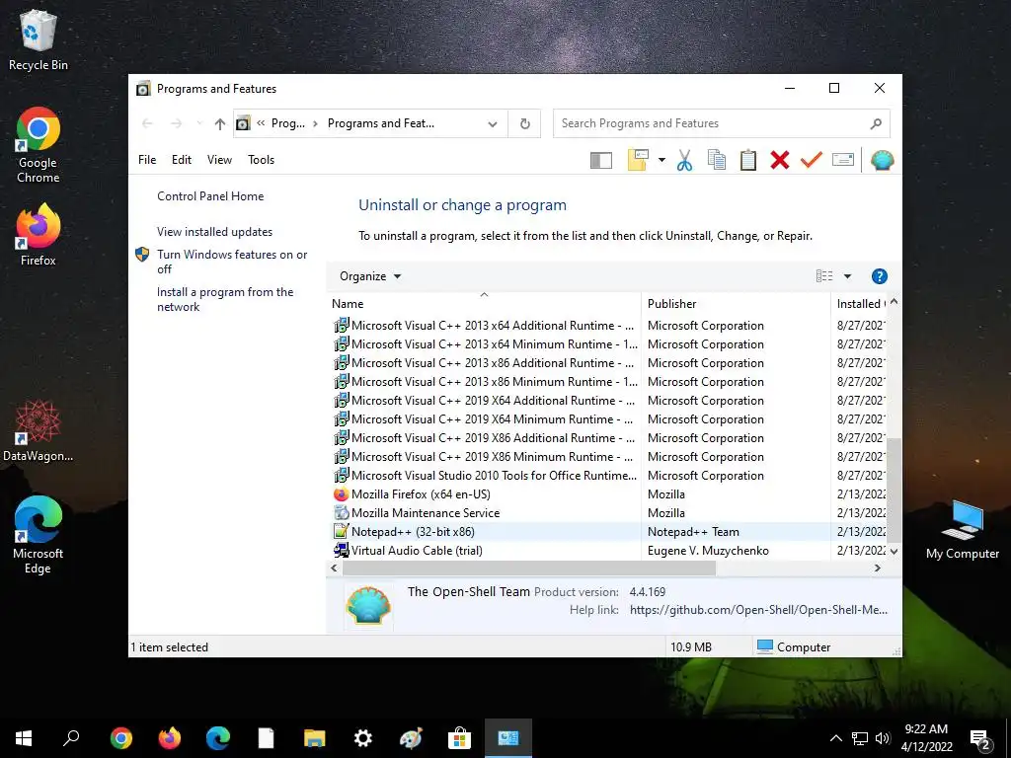Image resolution: width=1011 pixels, height=758 pixels.
Task: Click the horizontal scrollbar left arrow
Action: point(334,568)
